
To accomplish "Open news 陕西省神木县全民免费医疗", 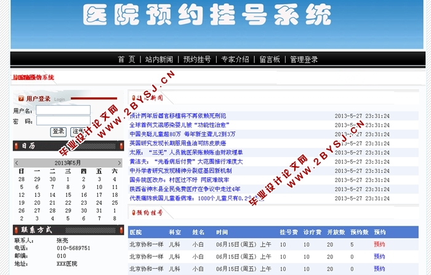I will [x=185, y=189].
